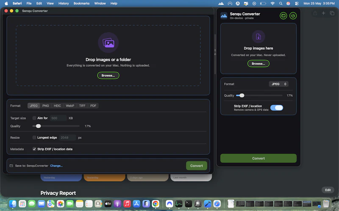Image resolution: width=339 pixels, height=211 pixels.
Task: Click Safari's tab overview icon
Action: pyautogui.click(x=332, y=13)
